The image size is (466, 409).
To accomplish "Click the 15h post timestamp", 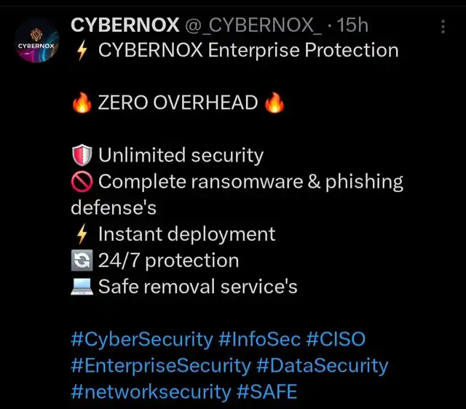I will coord(353,25).
